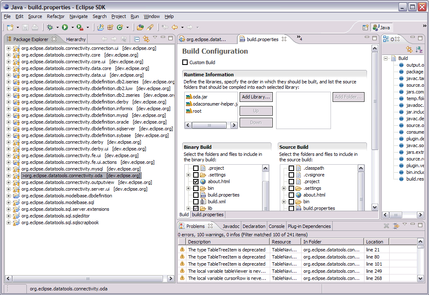Screen dimensions: 429x295
Task: Click the Up button for libraries
Action: coord(256,111)
